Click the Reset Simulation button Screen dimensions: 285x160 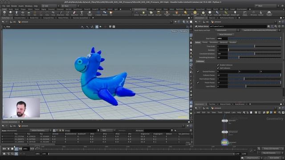225,35
